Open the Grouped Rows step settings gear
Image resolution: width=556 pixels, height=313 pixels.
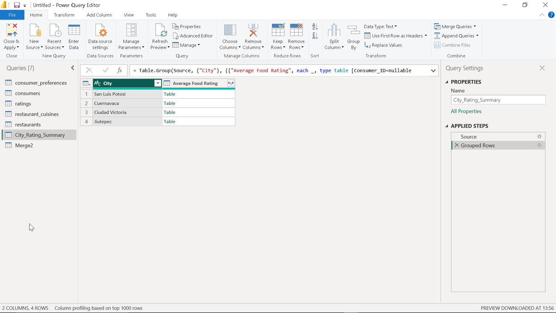539,146
